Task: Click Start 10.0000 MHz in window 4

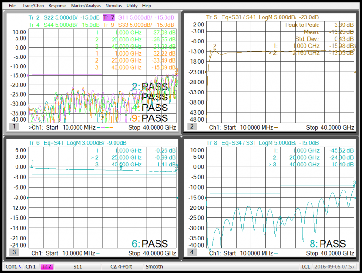Action: [x=248, y=253]
